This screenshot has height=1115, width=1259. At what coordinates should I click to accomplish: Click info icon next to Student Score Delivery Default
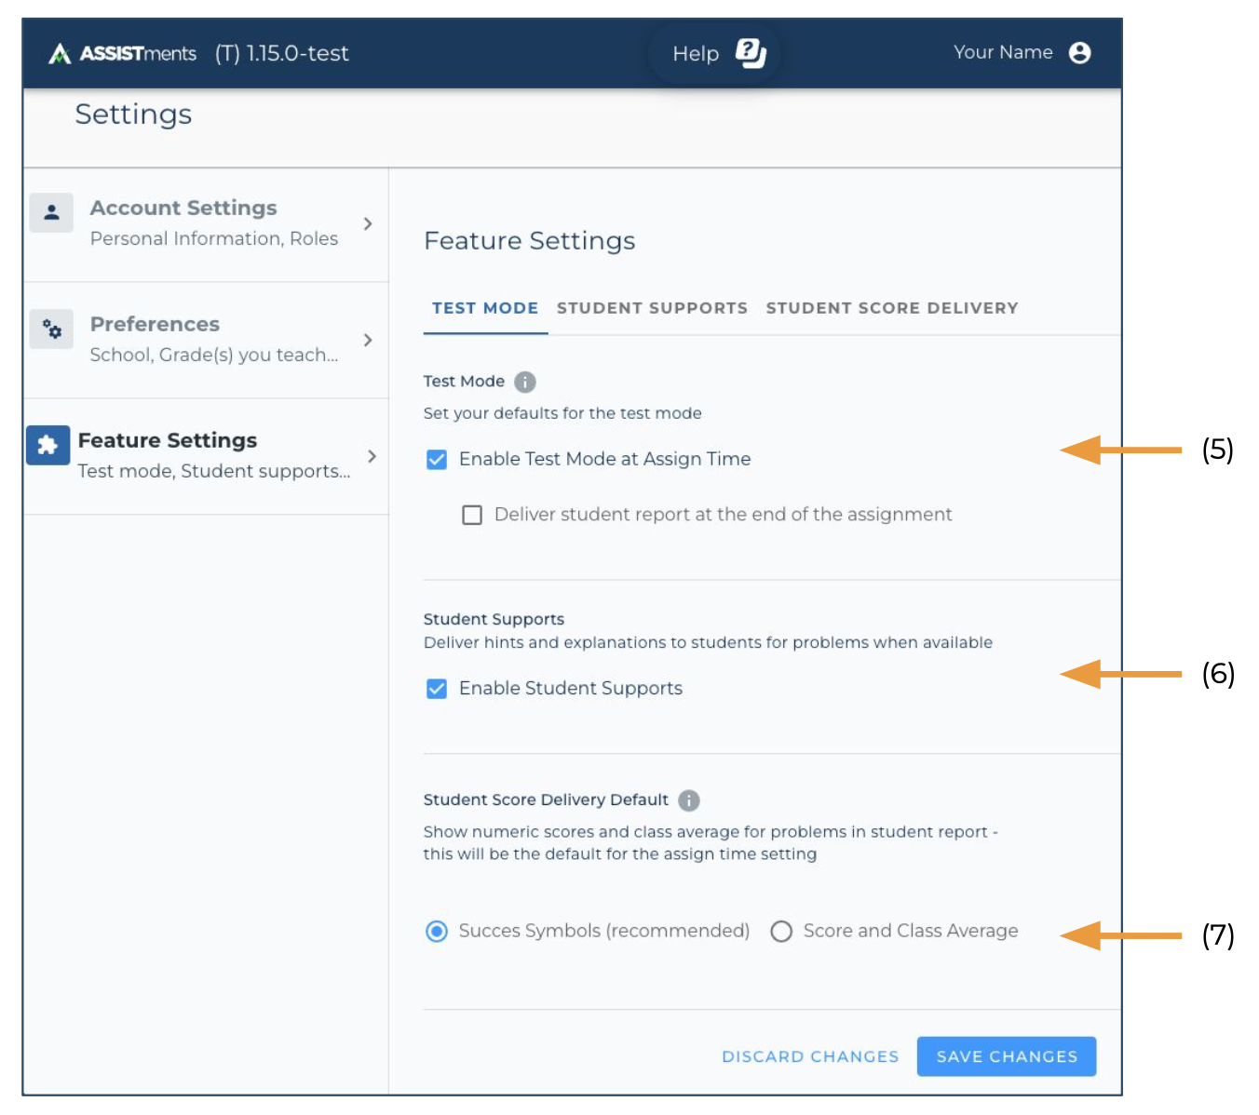688,800
